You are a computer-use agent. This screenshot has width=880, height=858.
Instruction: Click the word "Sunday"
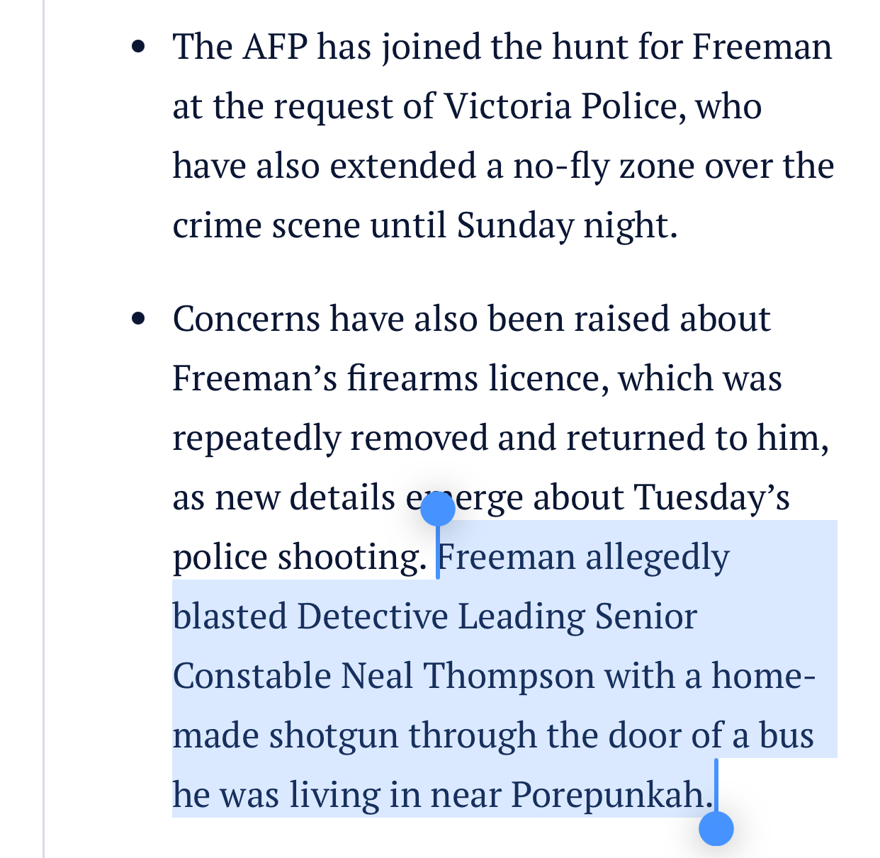coord(515,225)
